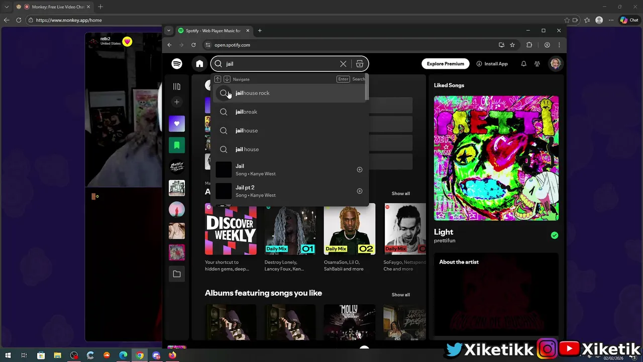Open Chat button in Monkey browser window
Viewport: 643px width, 362px height.
coord(629,20)
